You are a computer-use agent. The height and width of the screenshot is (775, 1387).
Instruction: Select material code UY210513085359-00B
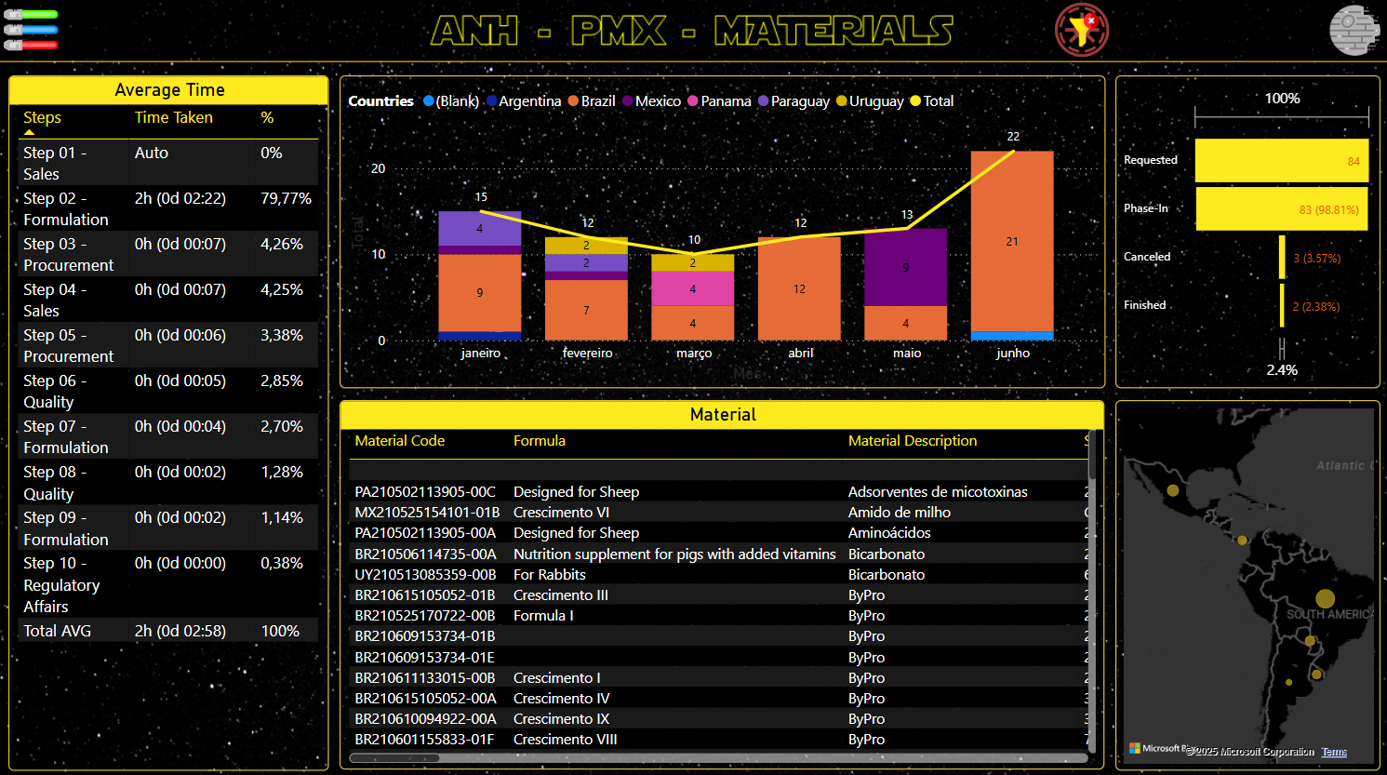425,574
